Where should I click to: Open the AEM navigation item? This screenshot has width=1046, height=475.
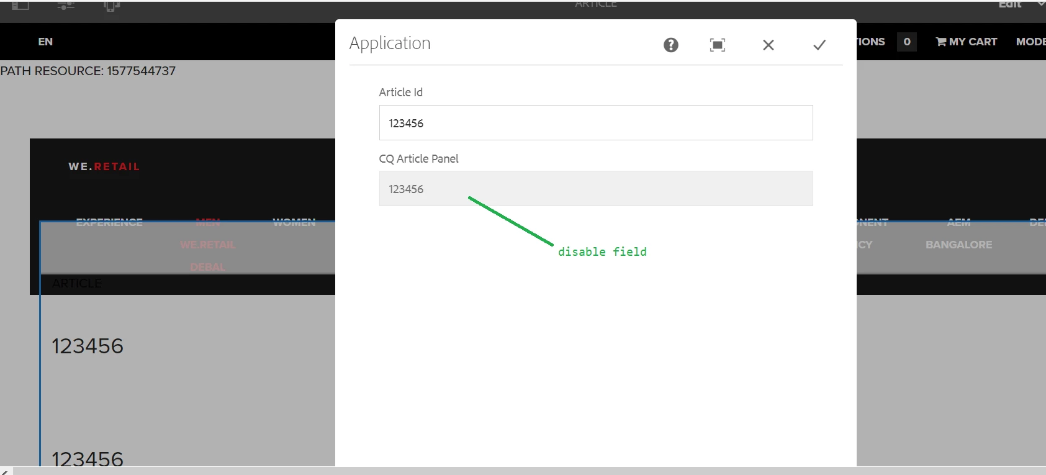(x=959, y=222)
